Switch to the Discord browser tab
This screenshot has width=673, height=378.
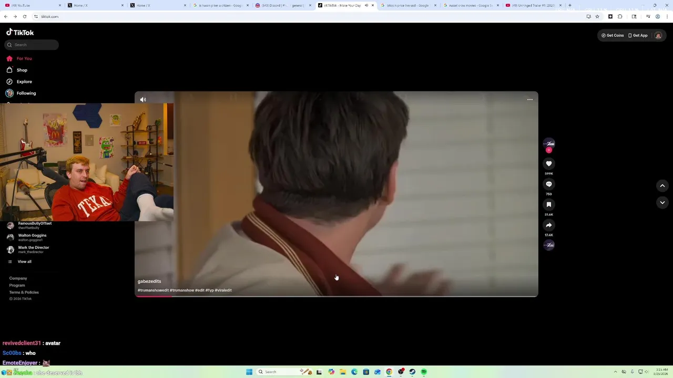click(284, 5)
